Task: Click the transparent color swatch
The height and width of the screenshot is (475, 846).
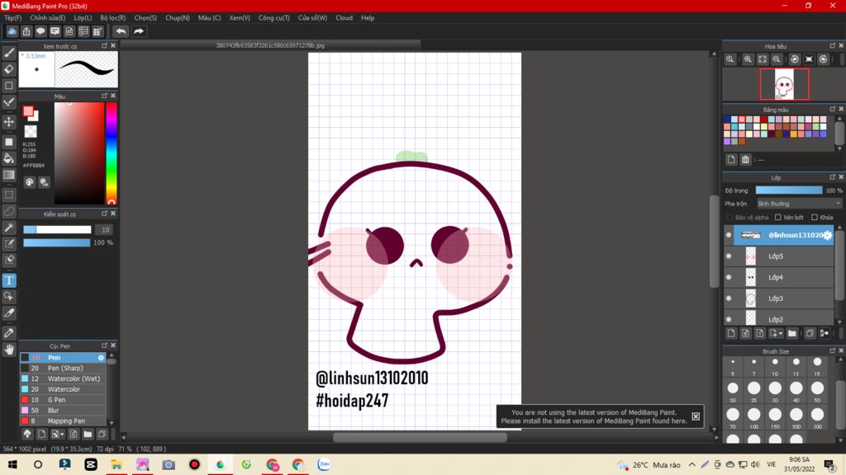Action: 31,131
